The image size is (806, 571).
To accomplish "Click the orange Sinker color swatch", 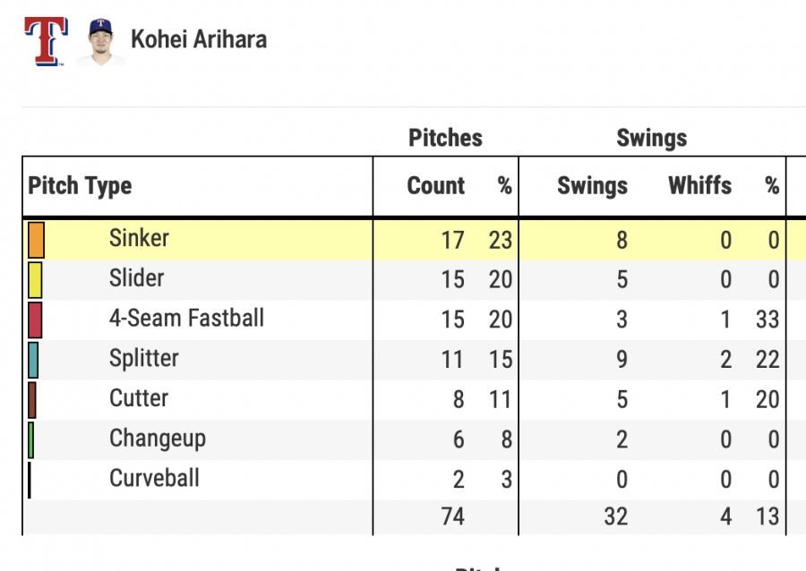I will [x=36, y=240].
